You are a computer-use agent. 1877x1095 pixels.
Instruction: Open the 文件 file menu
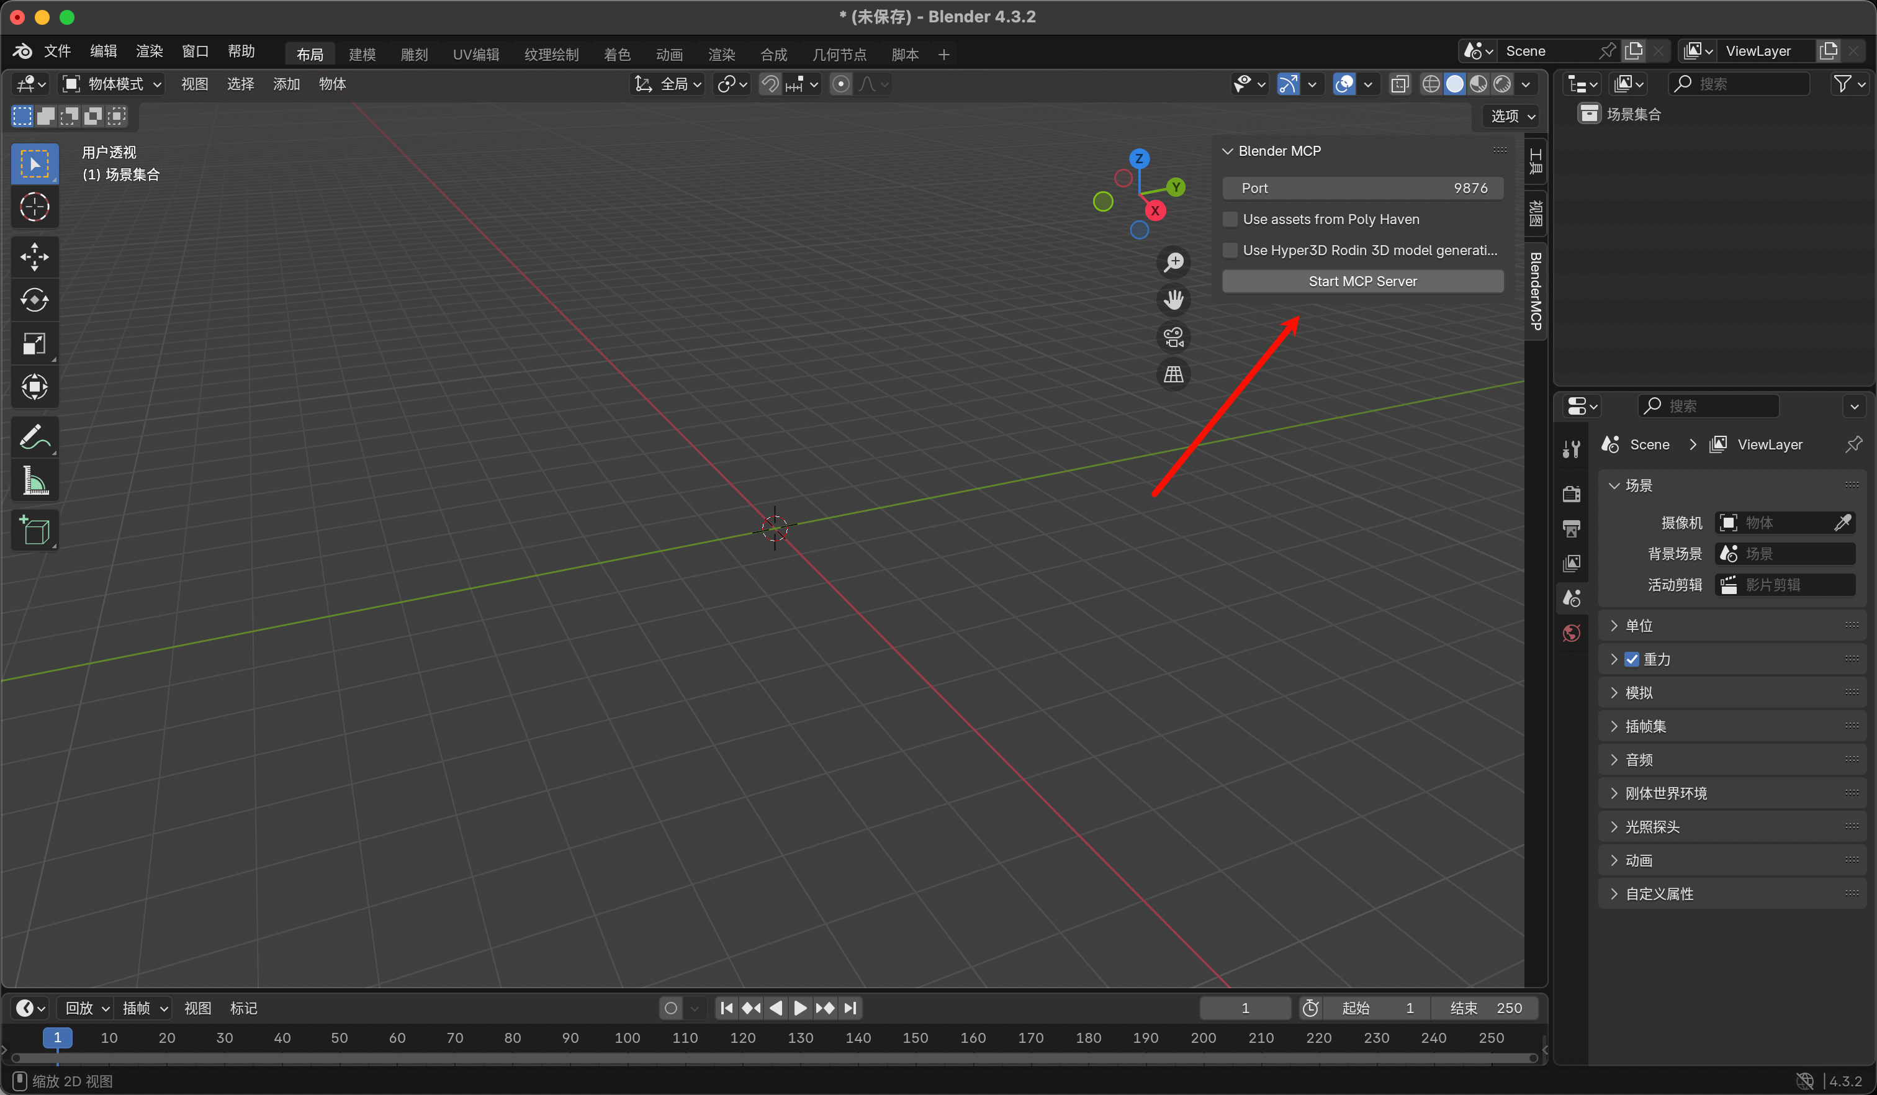tap(57, 51)
